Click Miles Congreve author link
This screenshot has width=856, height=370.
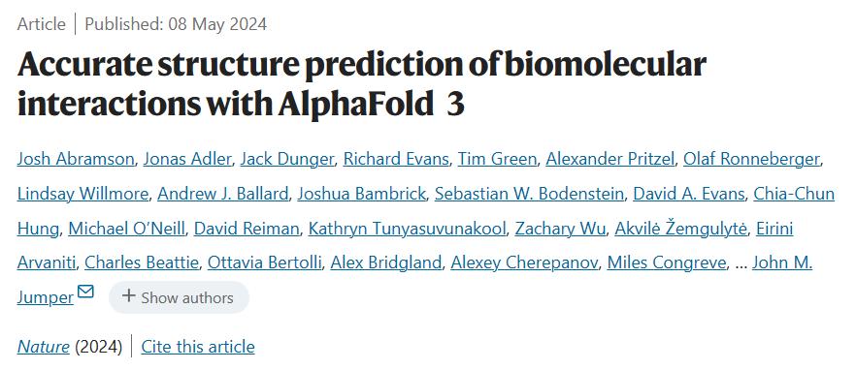coord(667,263)
